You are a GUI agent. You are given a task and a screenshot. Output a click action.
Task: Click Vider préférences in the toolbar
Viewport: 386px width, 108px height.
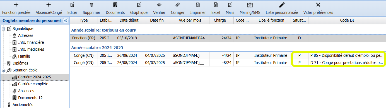[x=318, y=5]
